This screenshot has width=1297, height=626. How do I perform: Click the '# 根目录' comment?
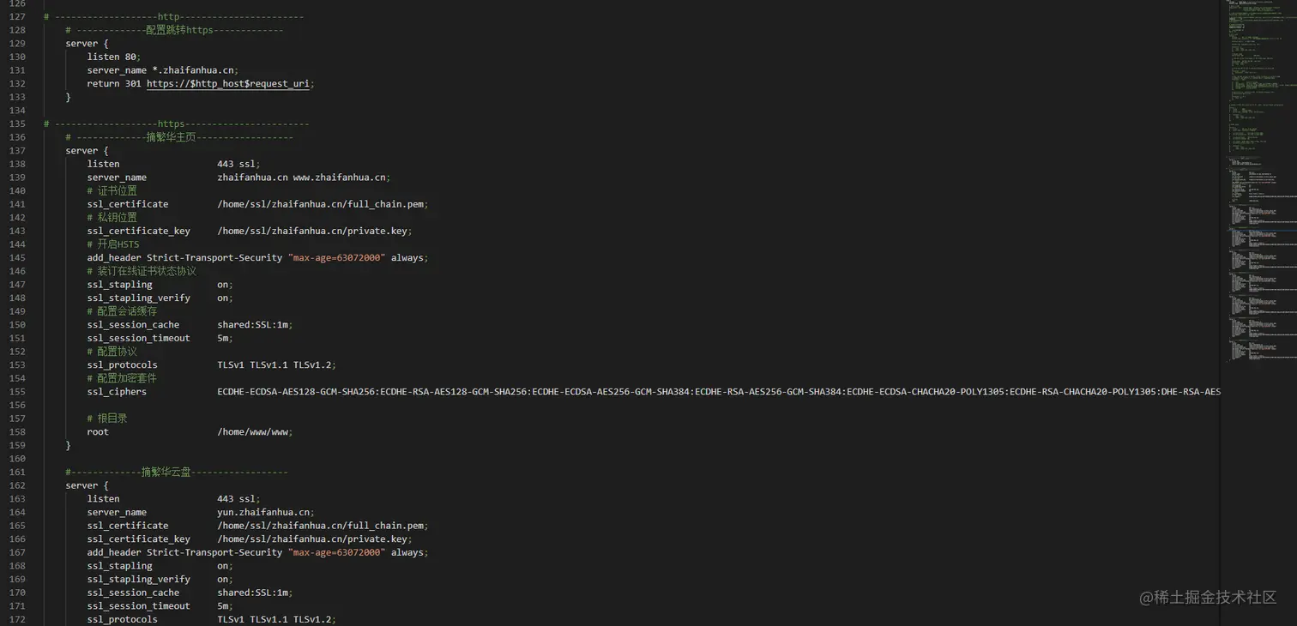(107, 418)
